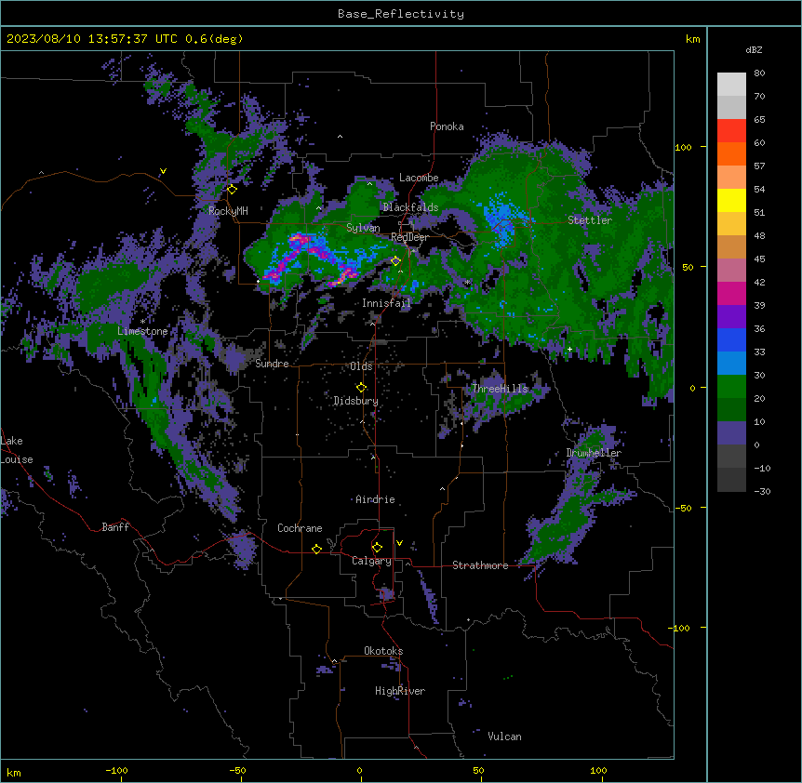Click the Didsbury city label
The width and height of the screenshot is (802, 783).
coord(356,401)
